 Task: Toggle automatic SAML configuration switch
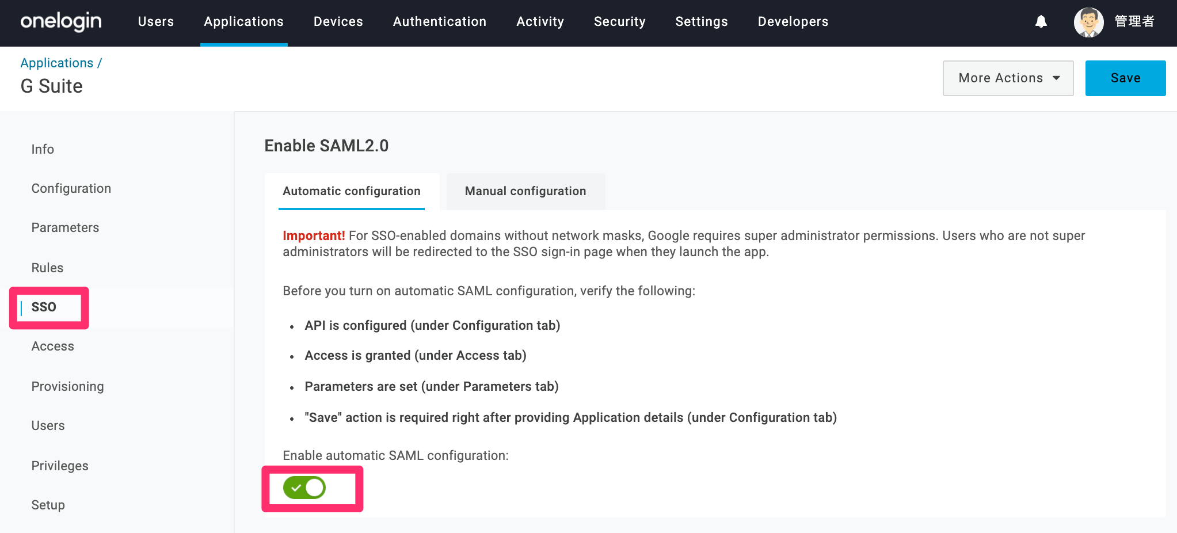[304, 488]
